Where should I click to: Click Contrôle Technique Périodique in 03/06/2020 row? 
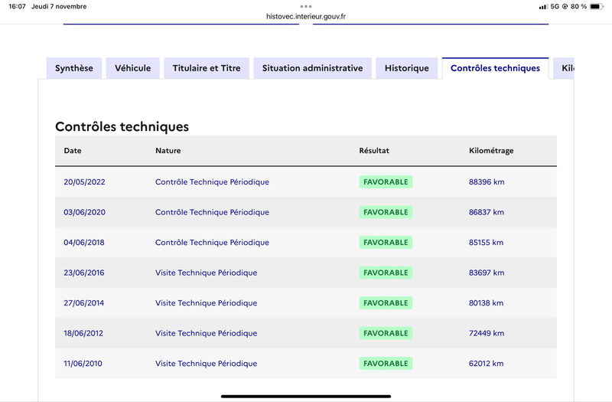tap(212, 212)
